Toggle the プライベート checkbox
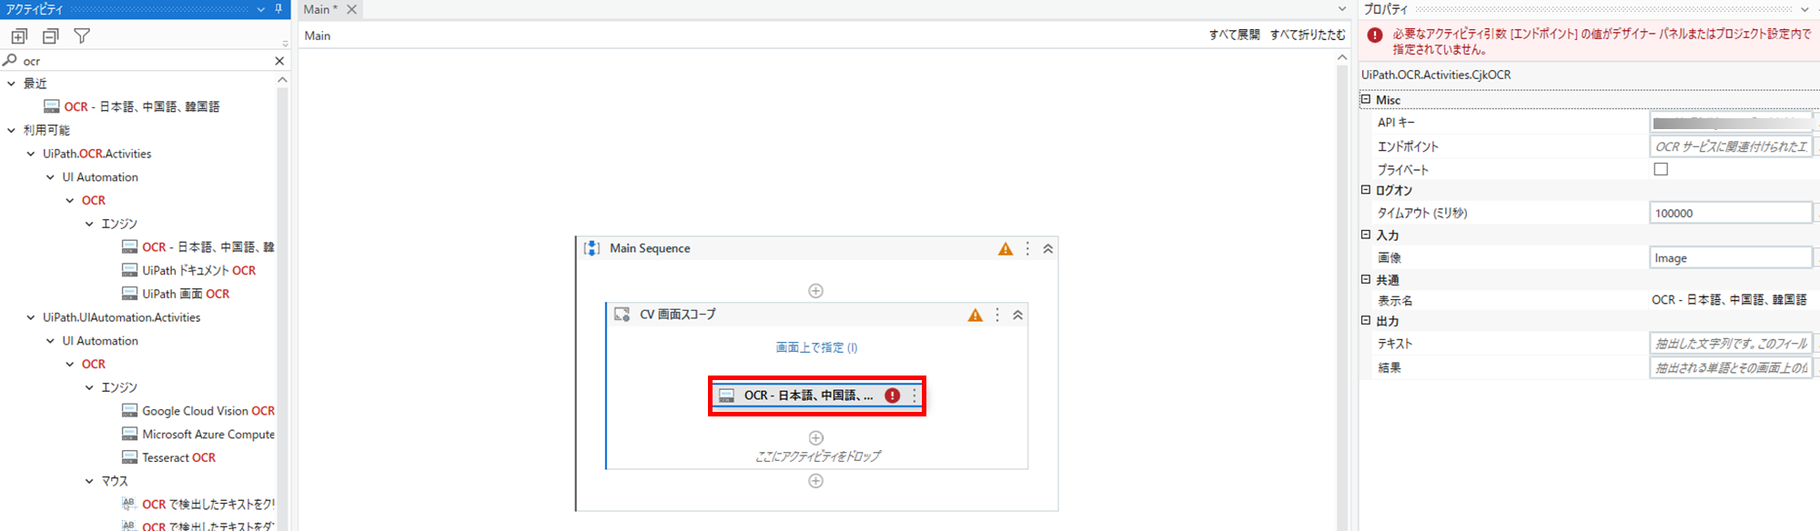 (x=1661, y=169)
